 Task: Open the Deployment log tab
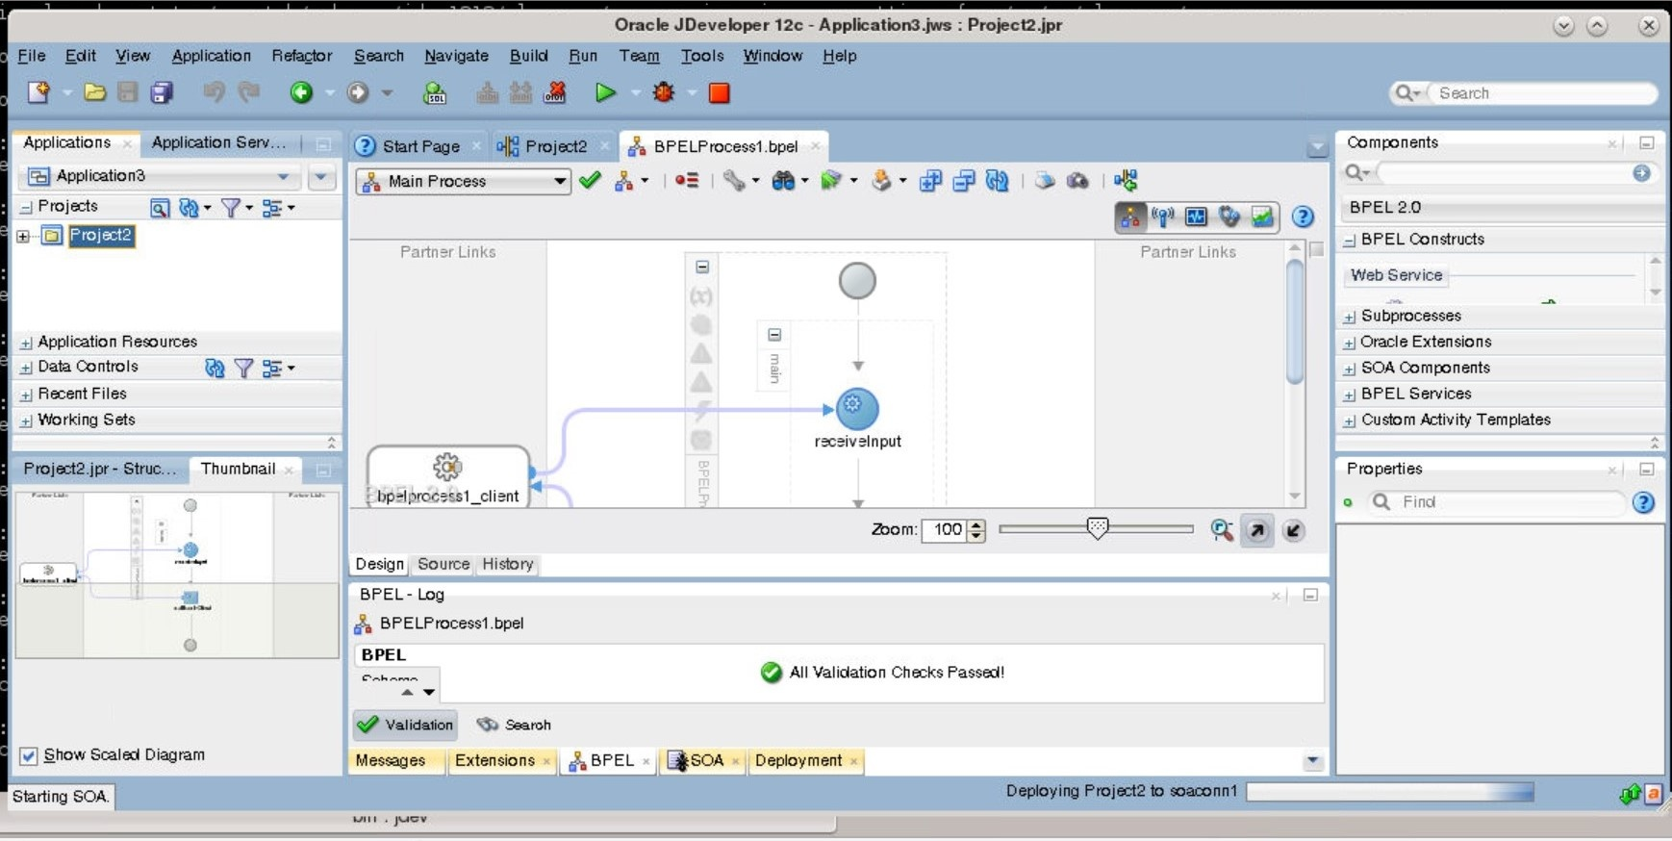coord(798,760)
